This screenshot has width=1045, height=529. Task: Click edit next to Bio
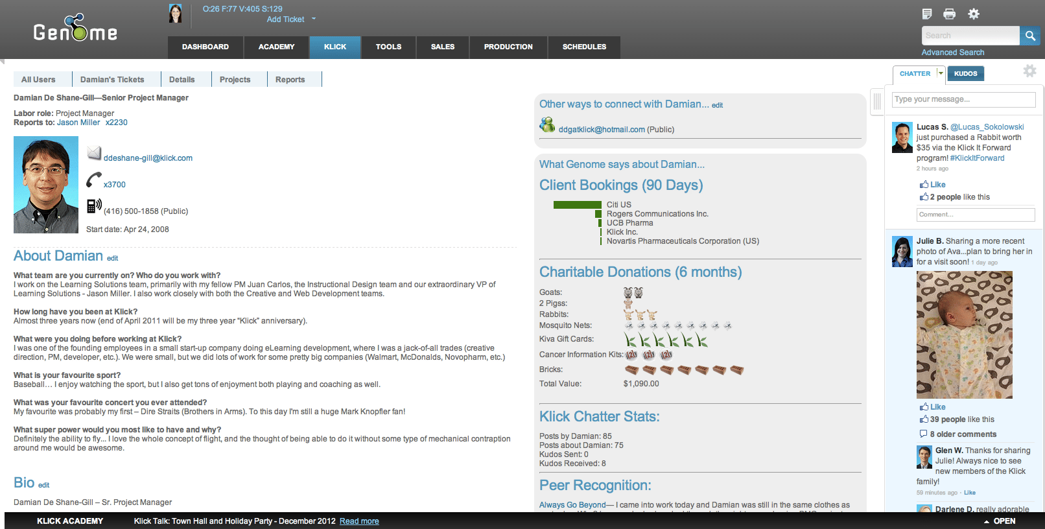coord(43,485)
